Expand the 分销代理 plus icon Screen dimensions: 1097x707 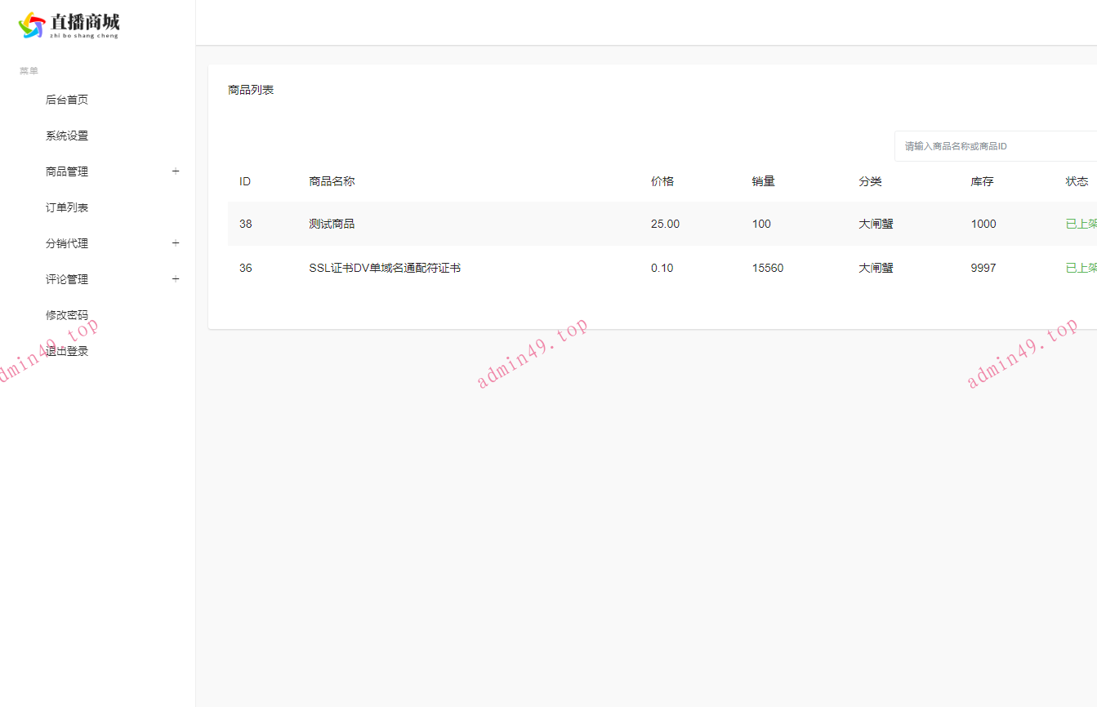[x=176, y=243]
